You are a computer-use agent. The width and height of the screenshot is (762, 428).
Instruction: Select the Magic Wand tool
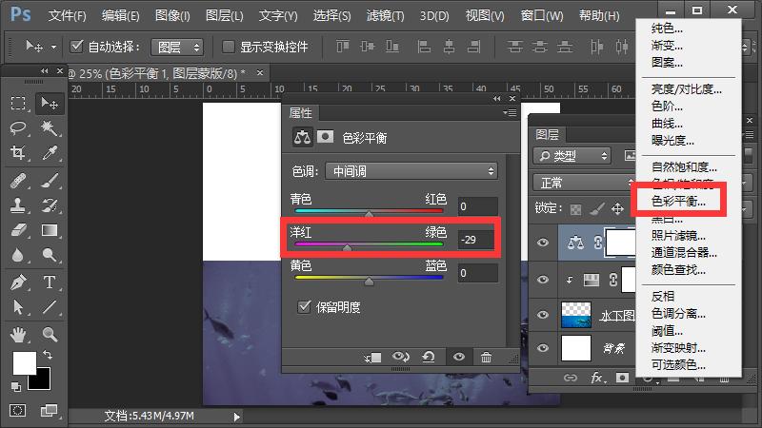[50, 128]
